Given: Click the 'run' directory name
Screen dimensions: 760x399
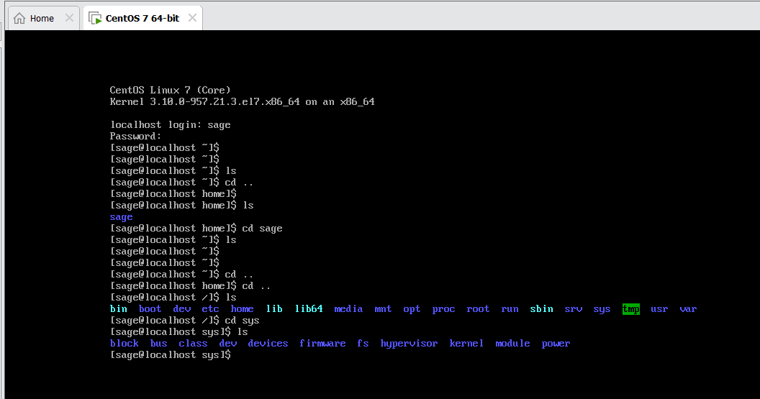Looking at the screenshot, I should 510,309.
